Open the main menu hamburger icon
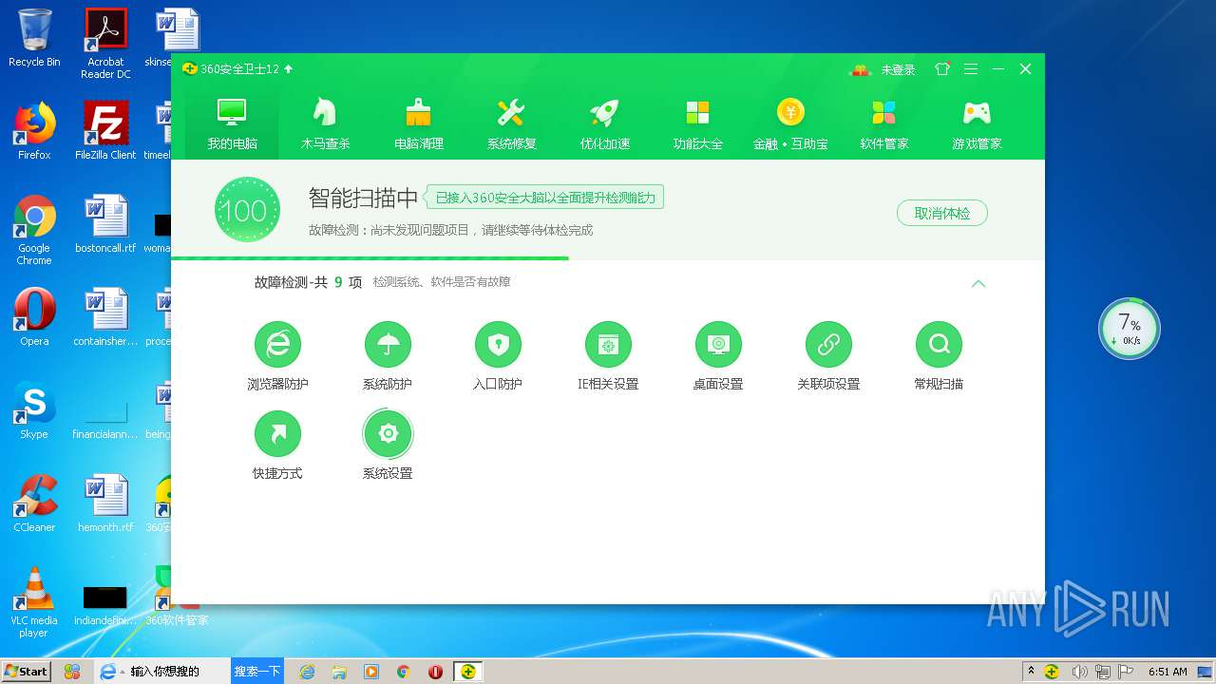The image size is (1216, 684). (x=970, y=69)
